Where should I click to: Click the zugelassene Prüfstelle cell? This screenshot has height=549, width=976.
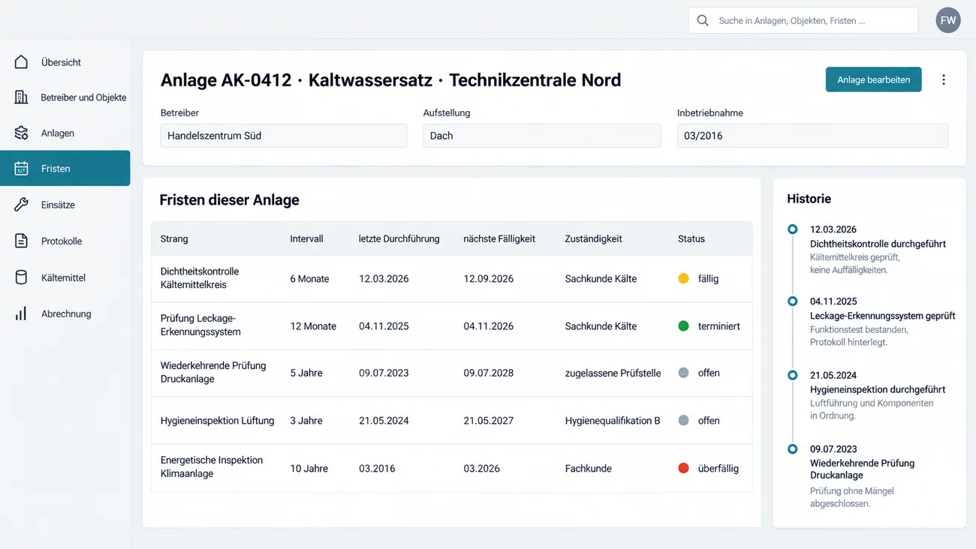coord(613,373)
